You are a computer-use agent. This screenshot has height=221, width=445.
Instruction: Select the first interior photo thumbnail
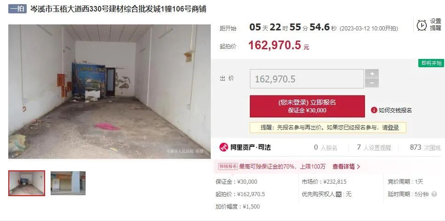pyautogui.click(x=27, y=183)
